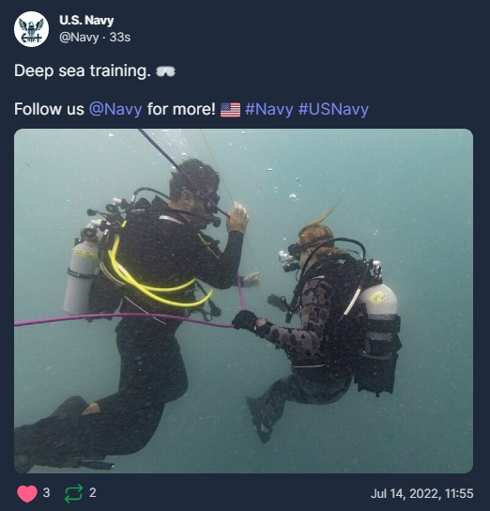Image resolution: width=490 pixels, height=511 pixels.
Task: Open the @Navy mention in post text
Action: [115, 109]
